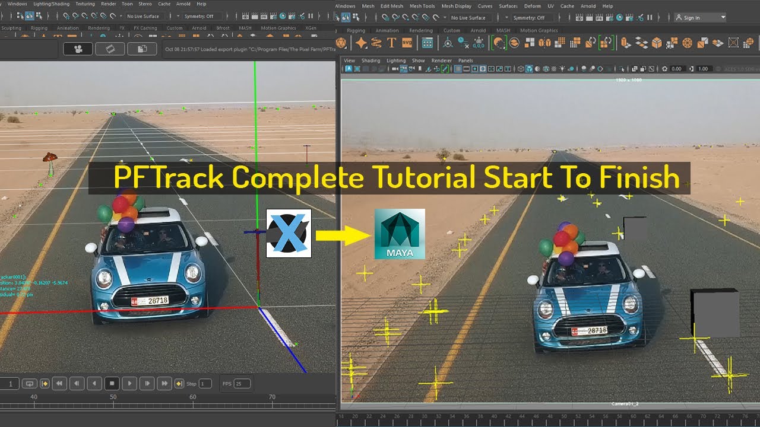Click the calculator-style shelf icon
The height and width of the screenshot is (427, 760).
(x=427, y=43)
